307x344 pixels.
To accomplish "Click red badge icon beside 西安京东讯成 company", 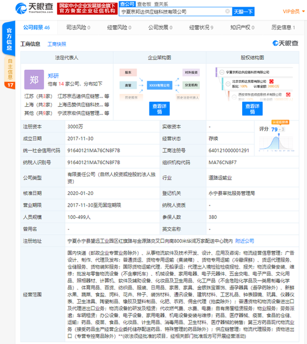I will [288, 94].
